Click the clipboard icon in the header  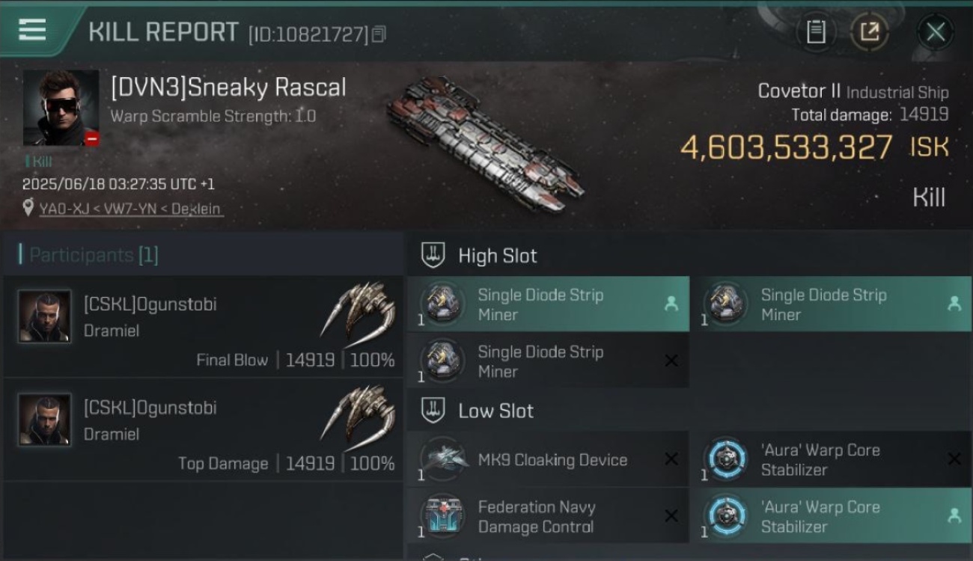[816, 32]
